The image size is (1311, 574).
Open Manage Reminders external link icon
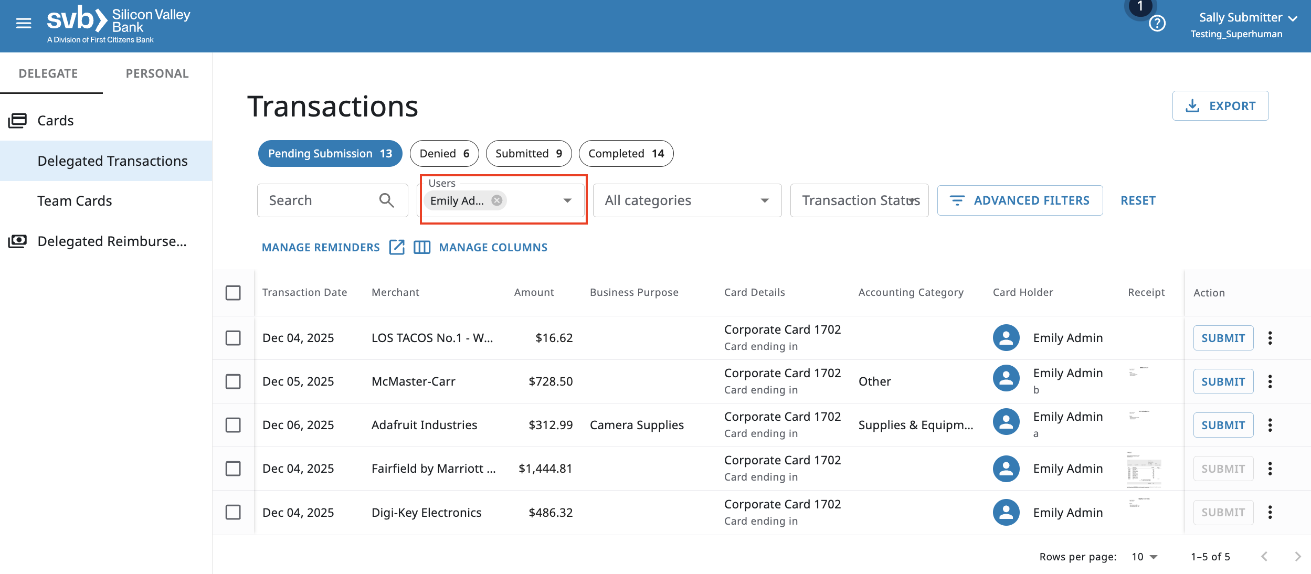[397, 247]
